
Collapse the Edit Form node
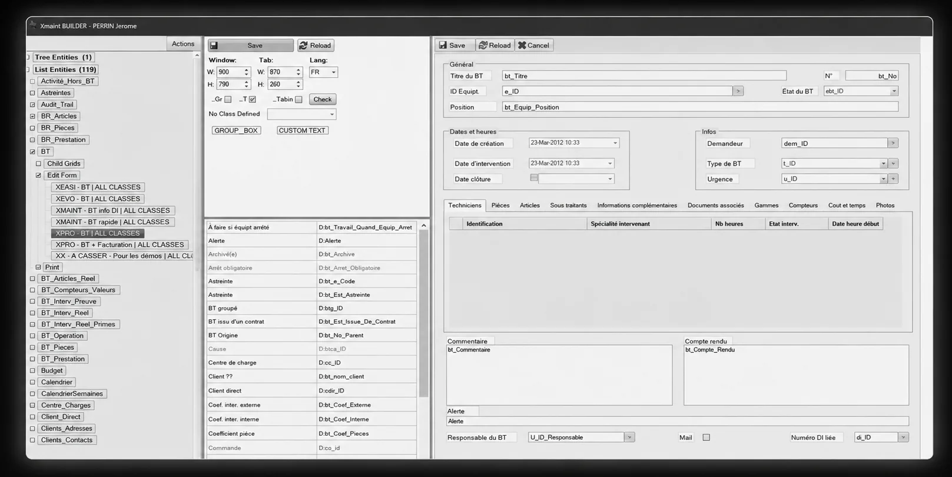tap(38, 175)
